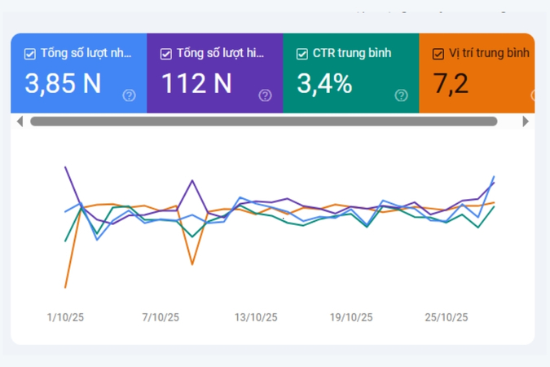The image size is (550, 367).
Task: Click the right scroll arrow under the cards
Action: click(526, 122)
